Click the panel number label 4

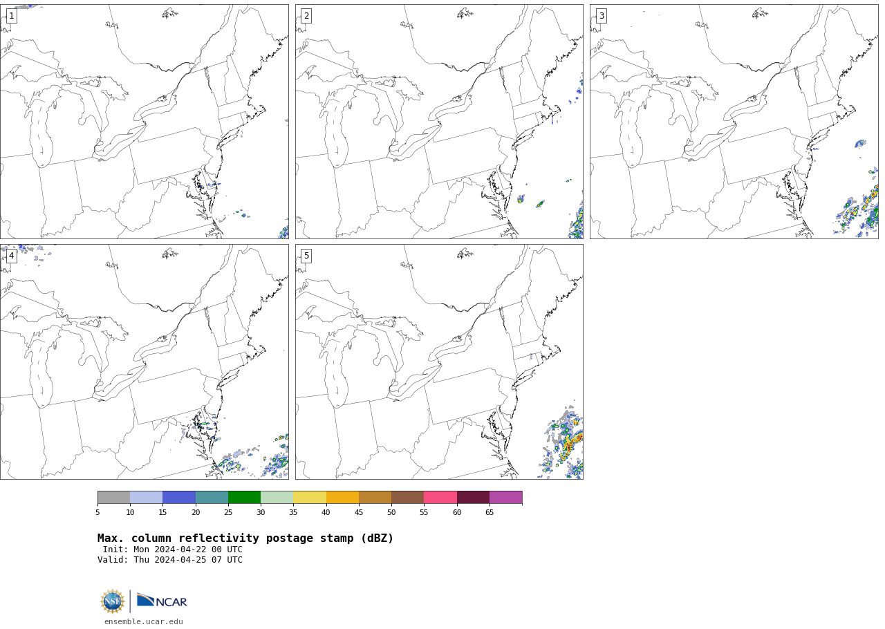[11, 256]
